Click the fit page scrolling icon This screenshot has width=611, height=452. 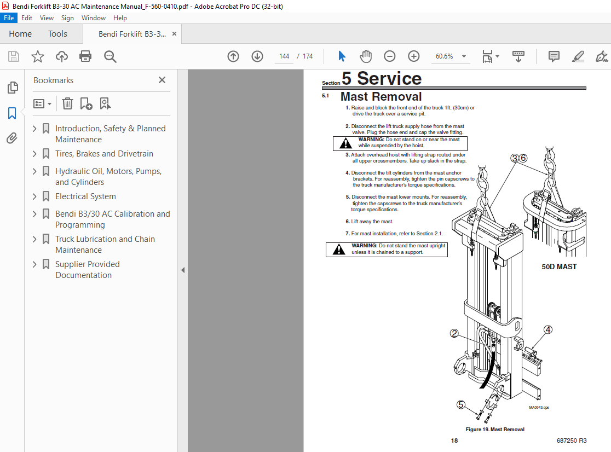tap(487, 56)
